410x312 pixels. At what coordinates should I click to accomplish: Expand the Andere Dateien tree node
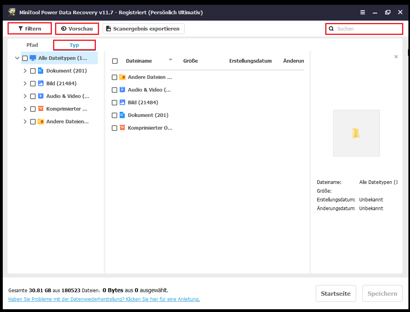tap(25, 121)
